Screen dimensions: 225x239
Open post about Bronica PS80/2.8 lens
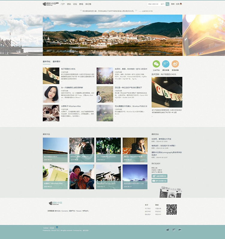tap(131, 106)
